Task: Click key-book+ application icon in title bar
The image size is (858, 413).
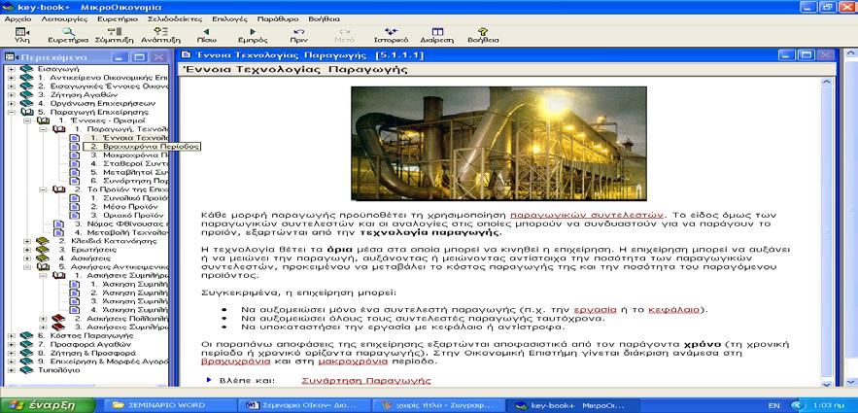Action: point(8,7)
